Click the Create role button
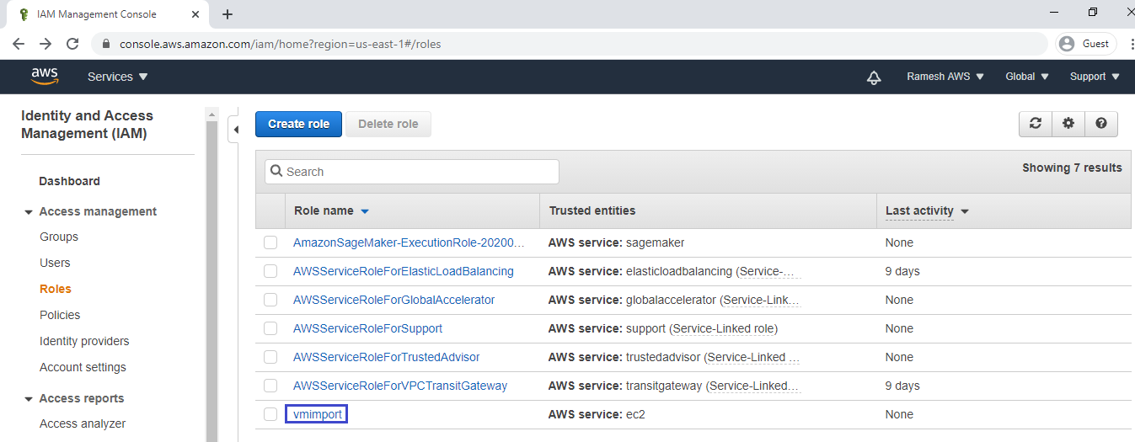The image size is (1135, 442). click(x=298, y=124)
